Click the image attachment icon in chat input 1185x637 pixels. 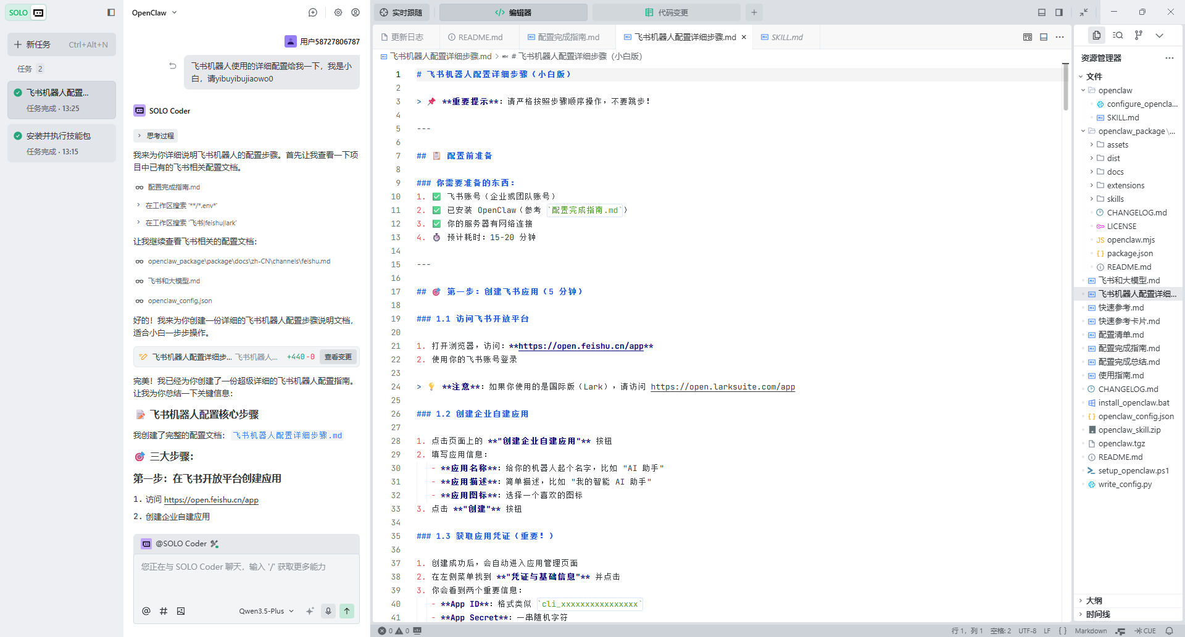(181, 611)
